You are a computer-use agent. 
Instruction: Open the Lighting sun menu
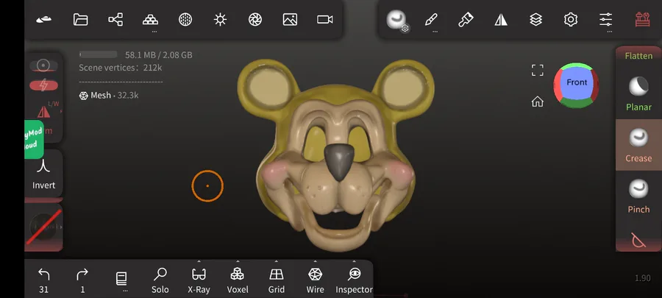[221, 19]
